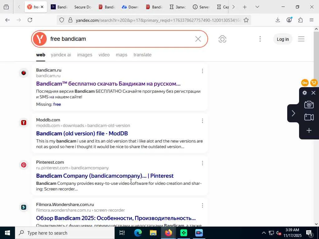Open the Pinterest favicon beside Pinterest.com result
Image resolution: width=319 pixels, height=239 pixels.
(24, 165)
